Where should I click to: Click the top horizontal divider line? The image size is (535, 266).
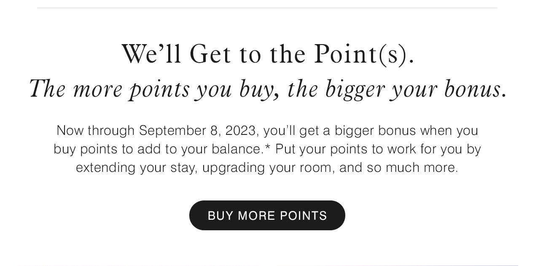(267, 8)
